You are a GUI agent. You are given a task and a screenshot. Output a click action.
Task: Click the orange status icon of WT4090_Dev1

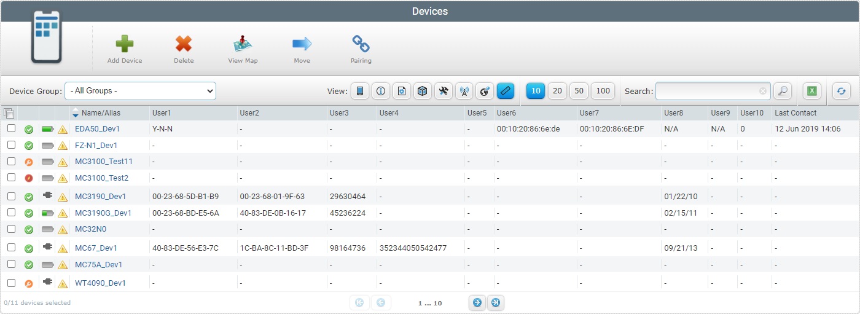point(29,283)
